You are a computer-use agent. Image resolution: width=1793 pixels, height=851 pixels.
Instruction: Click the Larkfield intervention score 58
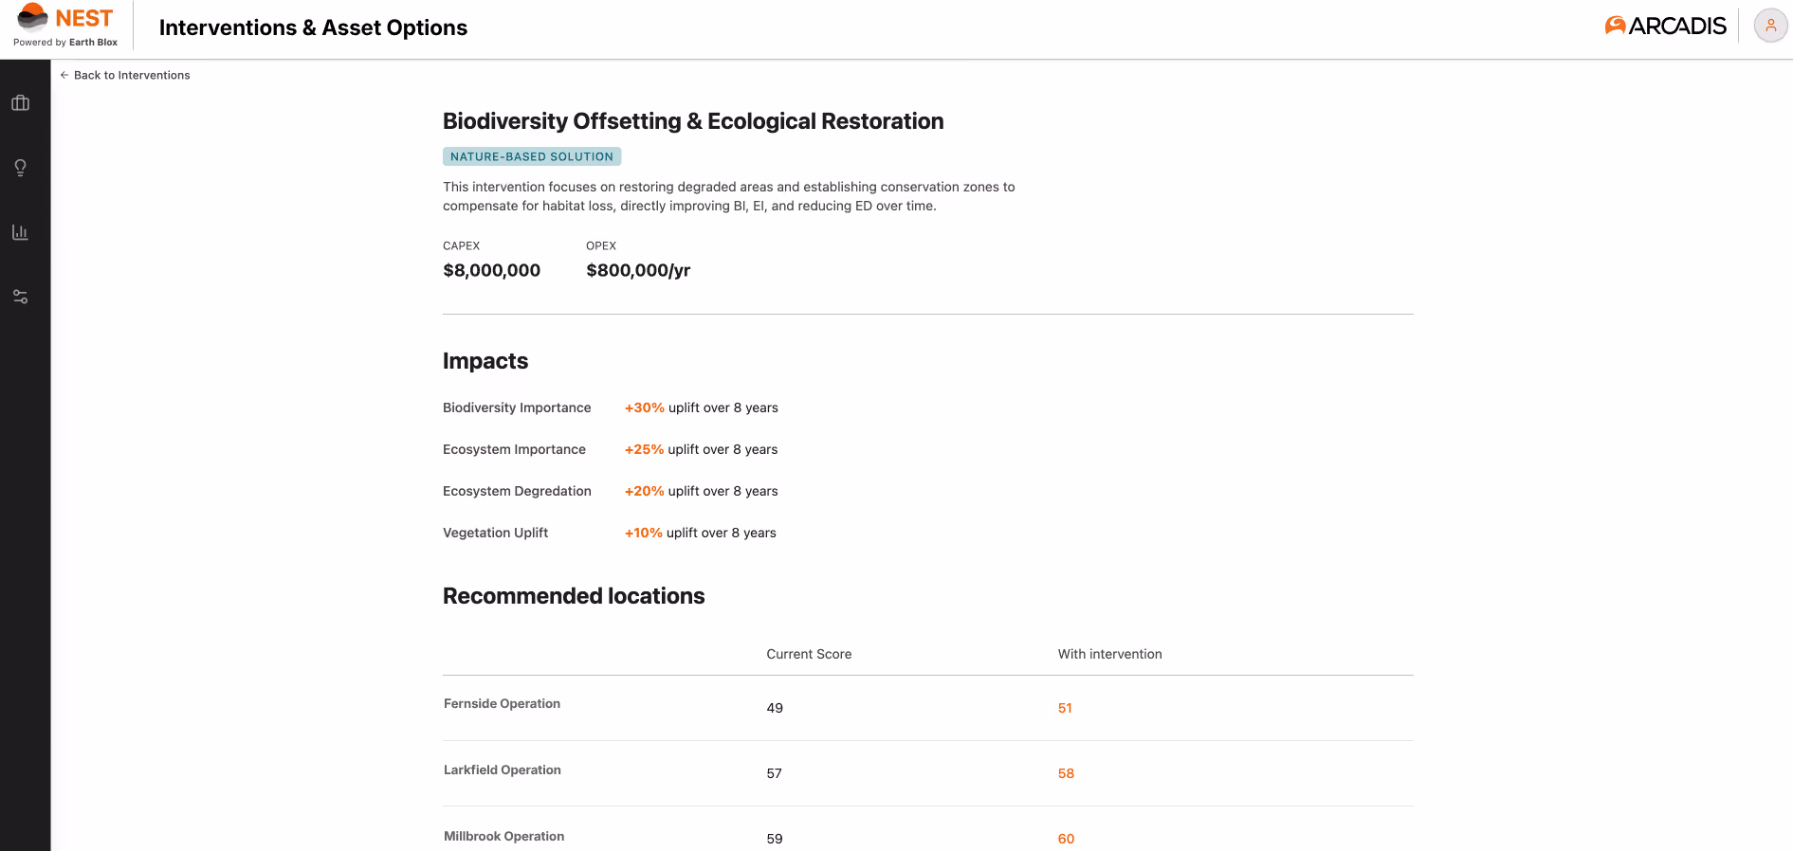1066,773
